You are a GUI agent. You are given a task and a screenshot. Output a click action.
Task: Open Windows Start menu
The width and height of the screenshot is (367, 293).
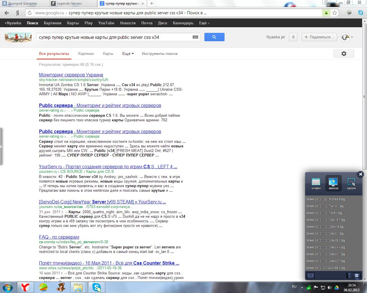pos(7,287)
